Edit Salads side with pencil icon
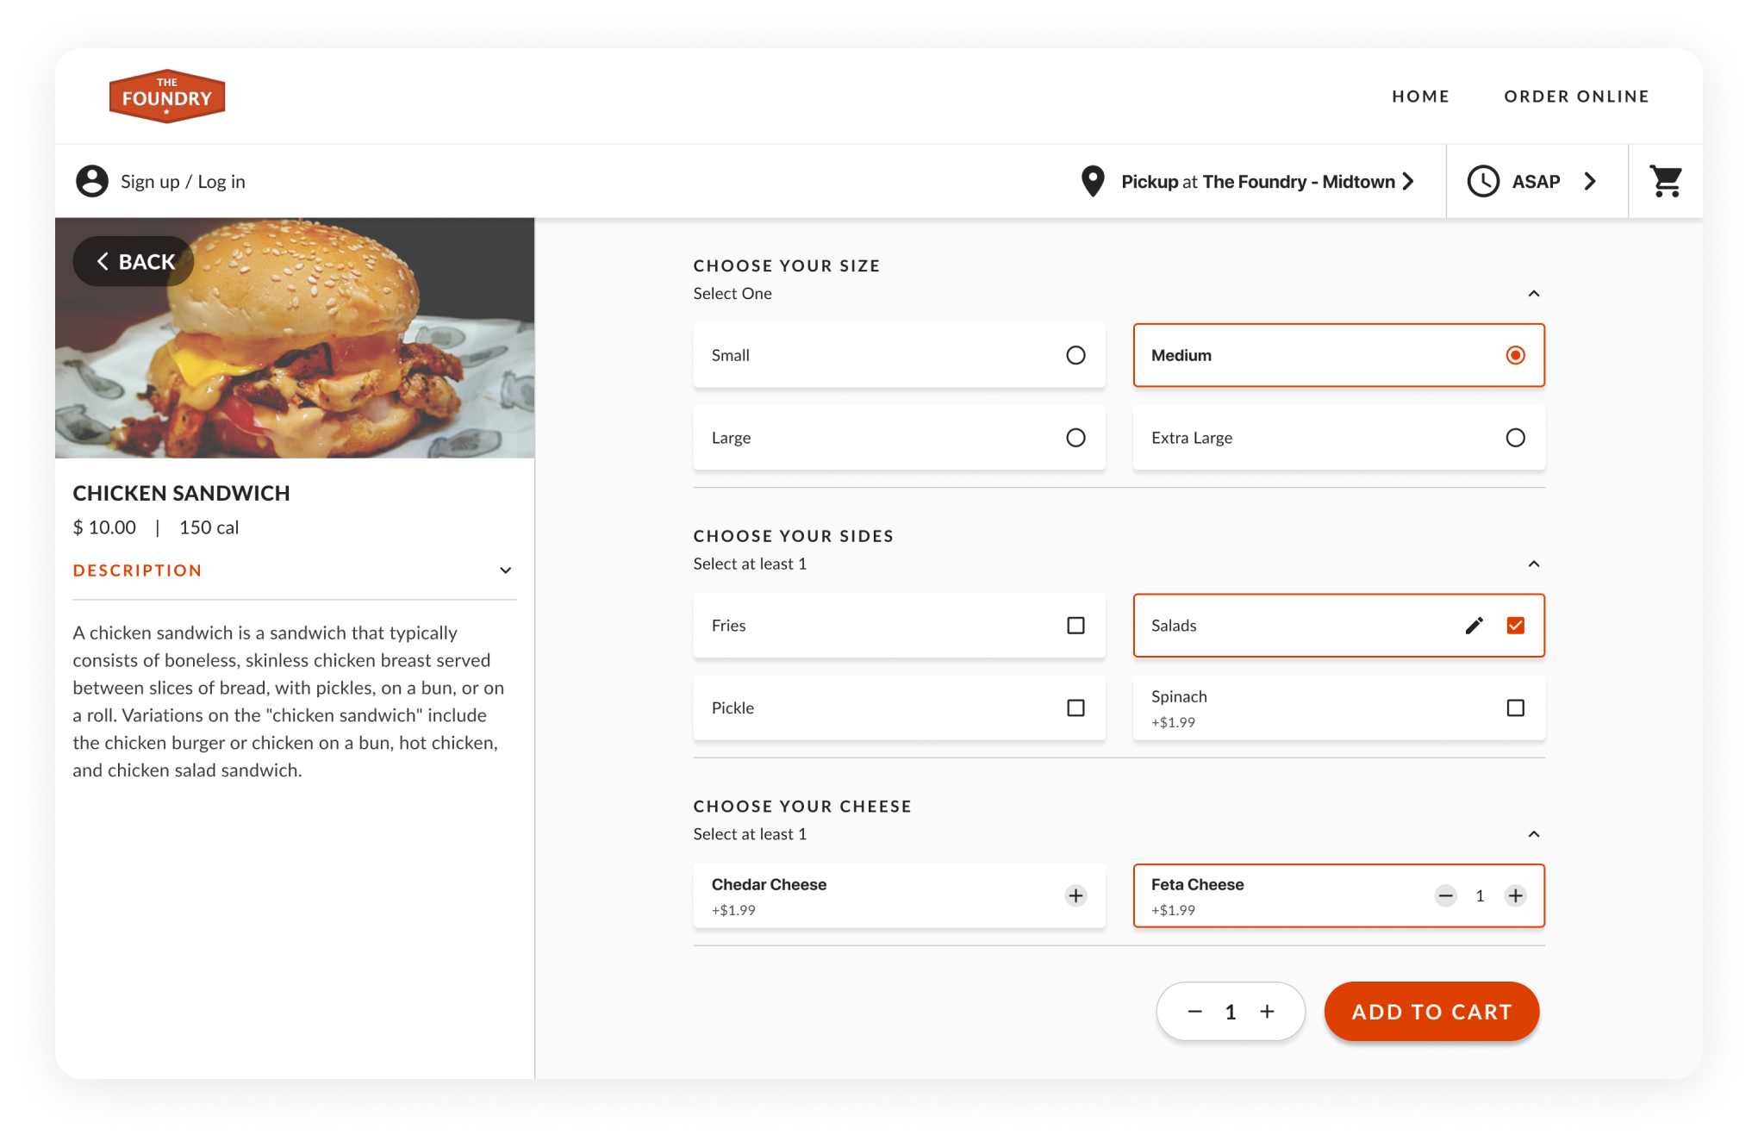The width and height of the screenshot is (1758, 1141). pyautogui.click(x=1474, y=626)
